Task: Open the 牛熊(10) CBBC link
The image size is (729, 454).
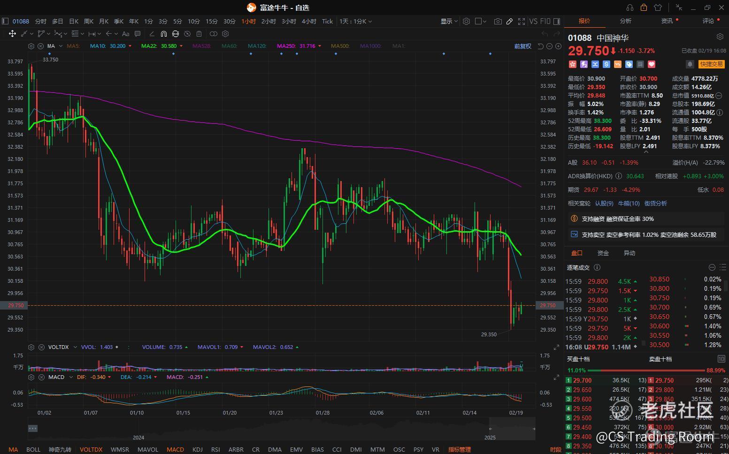Action: click(x=629, y=203)
